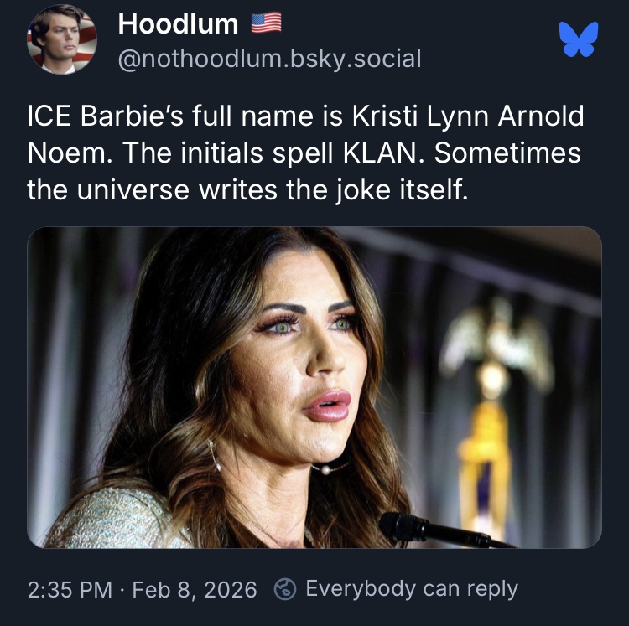Click the post text starting ICE Barbie's
The width and height of the screenshot is (629, 626).
tap(305, 153)
